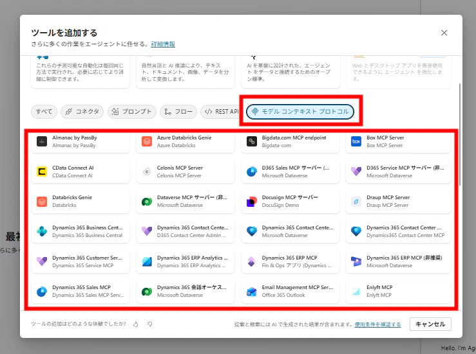Click the Almanac by PassBy icon

[x=42, y=141]
